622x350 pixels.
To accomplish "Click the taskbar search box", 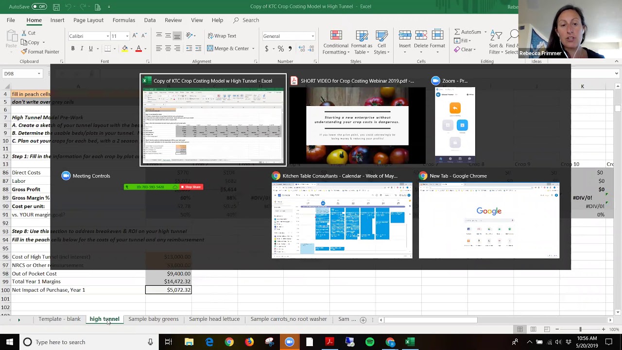I will [x=88, y=342].
